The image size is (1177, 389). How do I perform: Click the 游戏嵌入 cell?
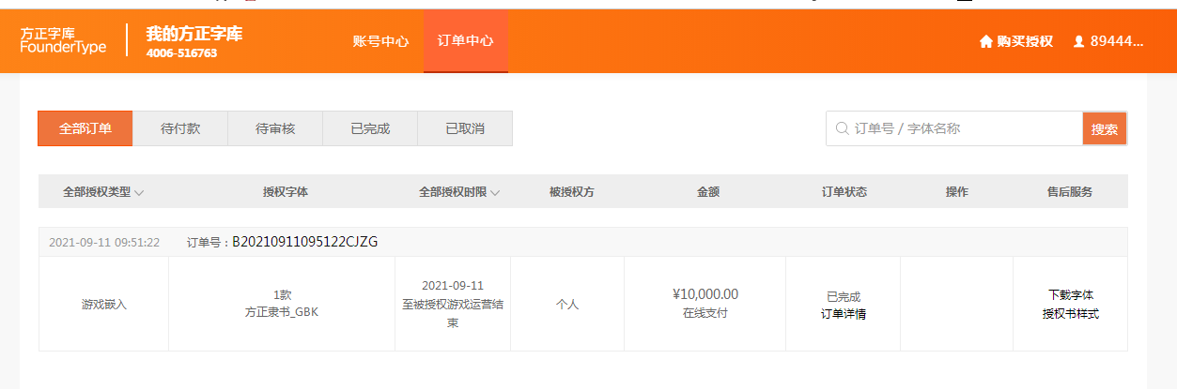[103, 305]
